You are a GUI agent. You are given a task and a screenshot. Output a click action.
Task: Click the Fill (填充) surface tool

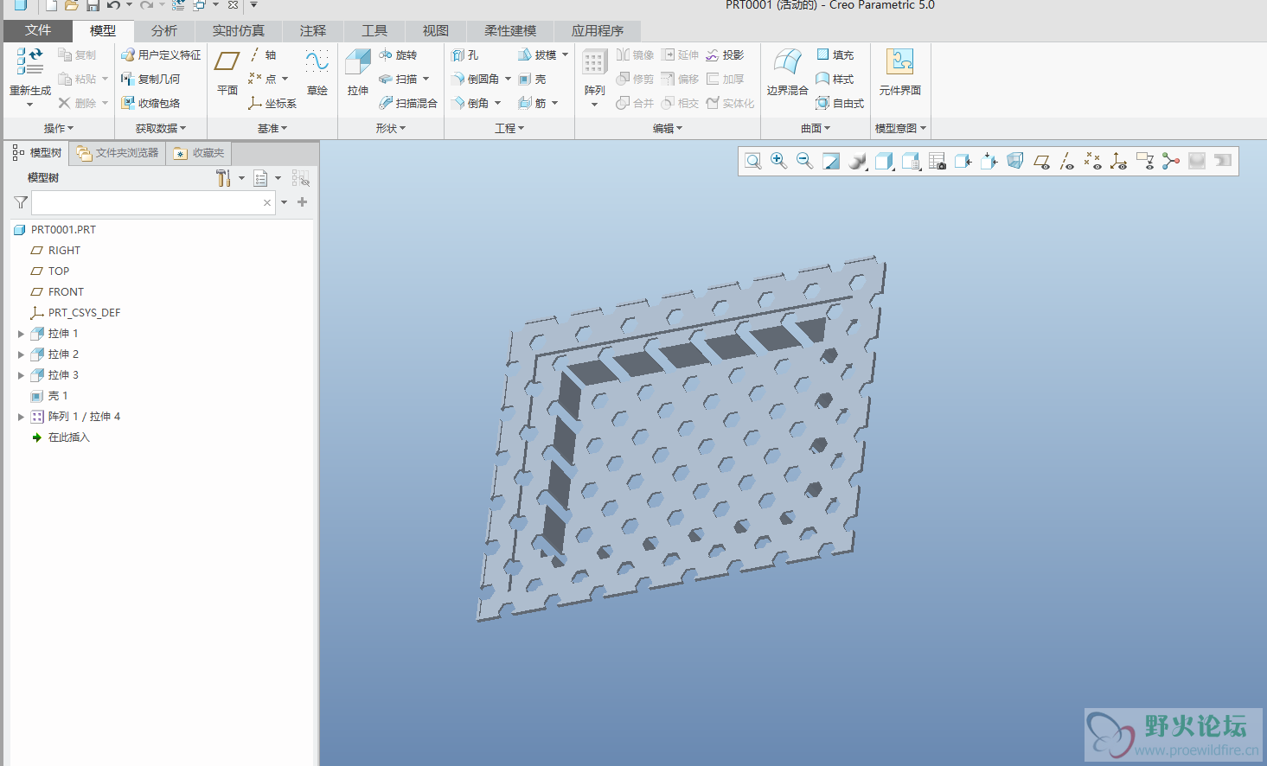click(x=835, y=54)
